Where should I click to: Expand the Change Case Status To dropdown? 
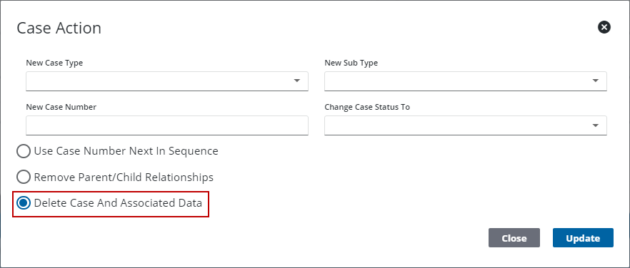(x=466, y=125)
